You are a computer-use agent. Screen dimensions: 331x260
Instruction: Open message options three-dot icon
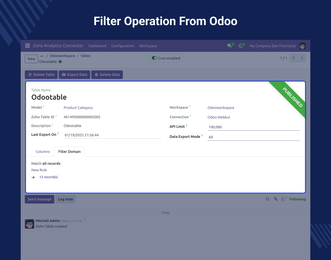click(x=85, y=220)
